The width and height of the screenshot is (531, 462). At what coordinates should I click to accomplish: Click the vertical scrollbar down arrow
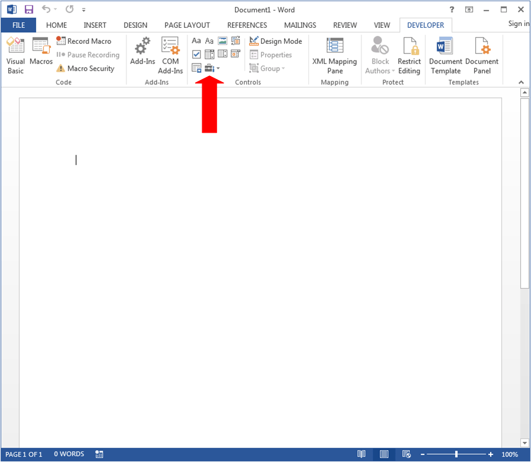click(524, 442)
